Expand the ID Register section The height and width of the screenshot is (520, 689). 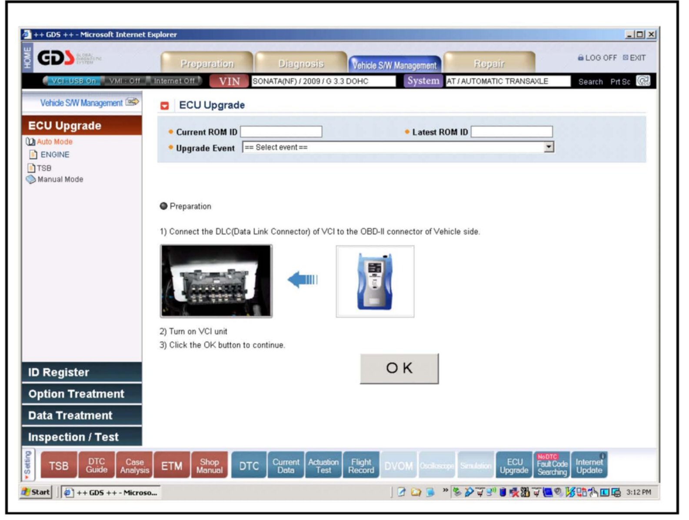(82, 372)
